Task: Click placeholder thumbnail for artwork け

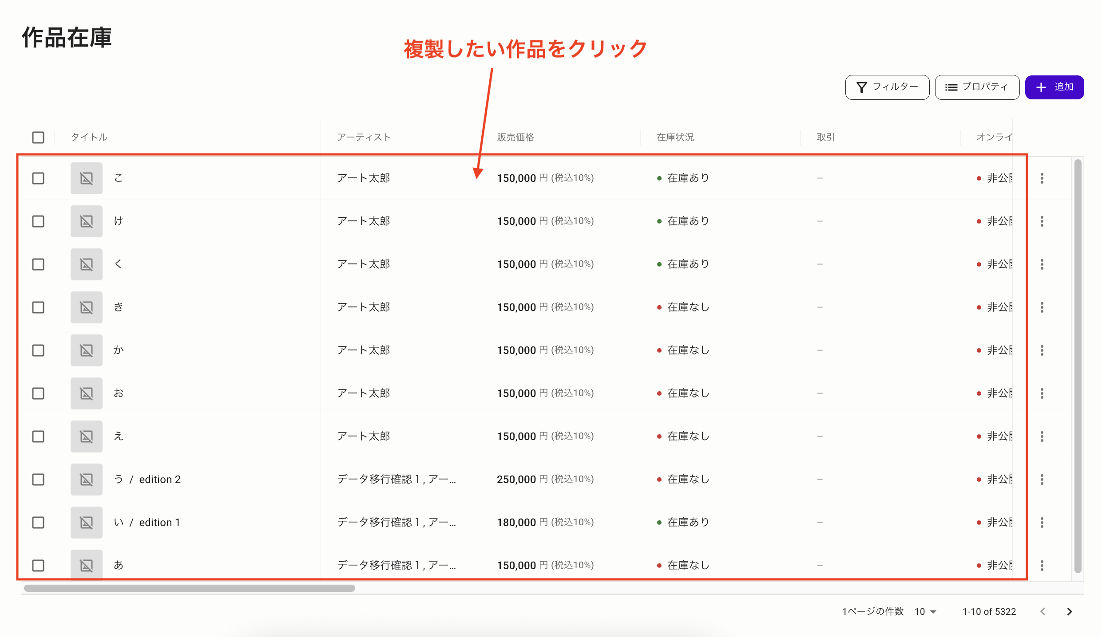Action: click(87, 221)
